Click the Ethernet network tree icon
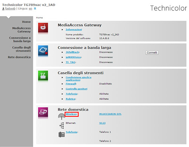Viewport: 189px width, 147px height. click(x=62, y=125)
